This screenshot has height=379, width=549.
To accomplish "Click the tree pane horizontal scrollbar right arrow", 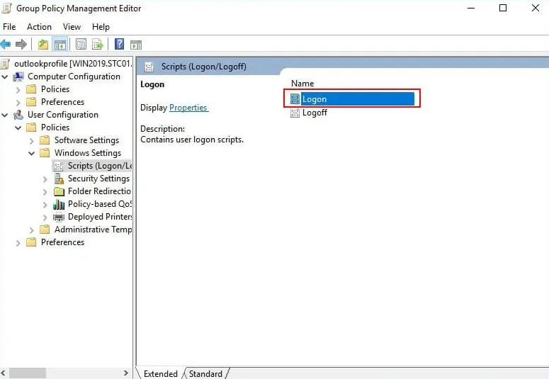I will pos(127,373).
